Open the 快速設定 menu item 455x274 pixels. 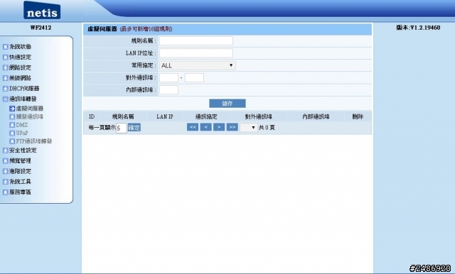coord(20,57)
